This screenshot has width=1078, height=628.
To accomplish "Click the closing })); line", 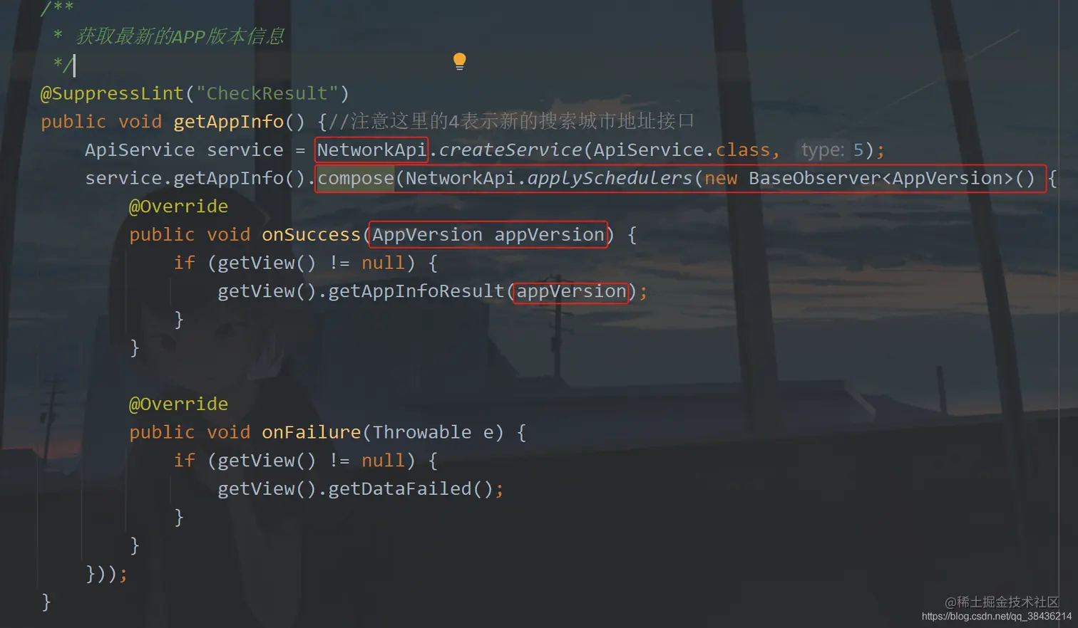I will [106, 574].
